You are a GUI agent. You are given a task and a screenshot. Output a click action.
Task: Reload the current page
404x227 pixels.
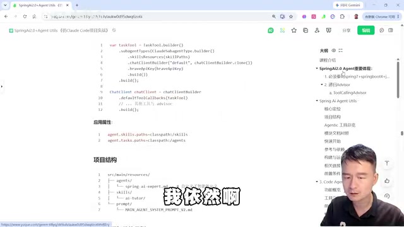(25, 16)
